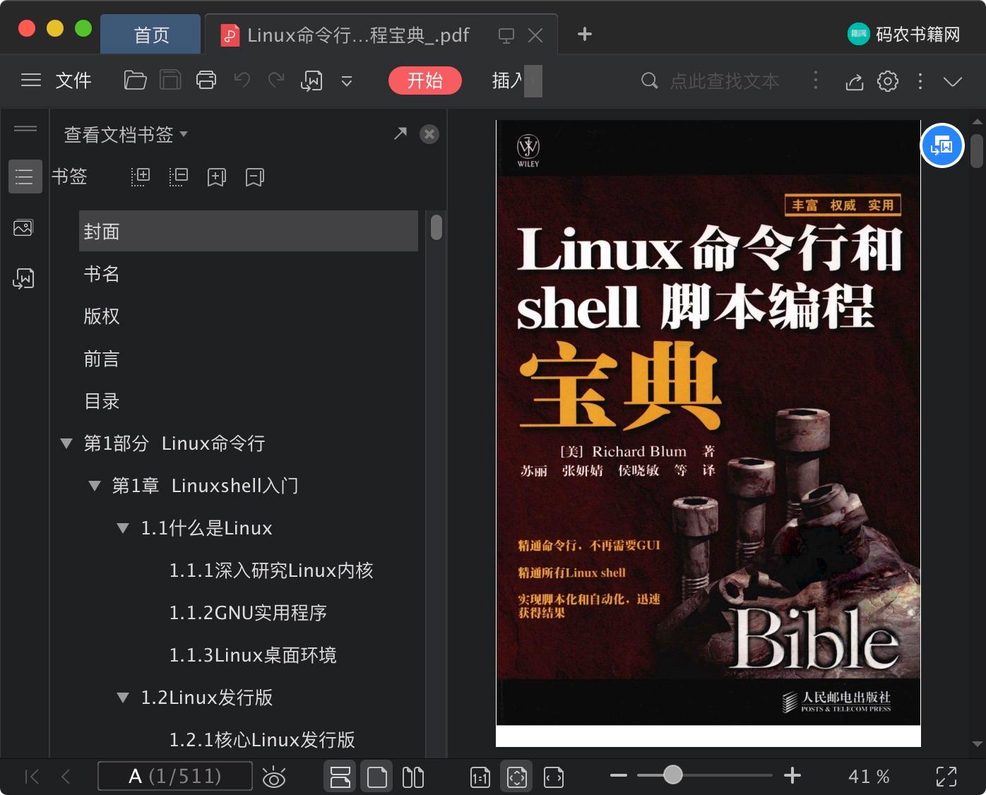Click the vertical three-dots menu near settings

click(x=920, y=81)
